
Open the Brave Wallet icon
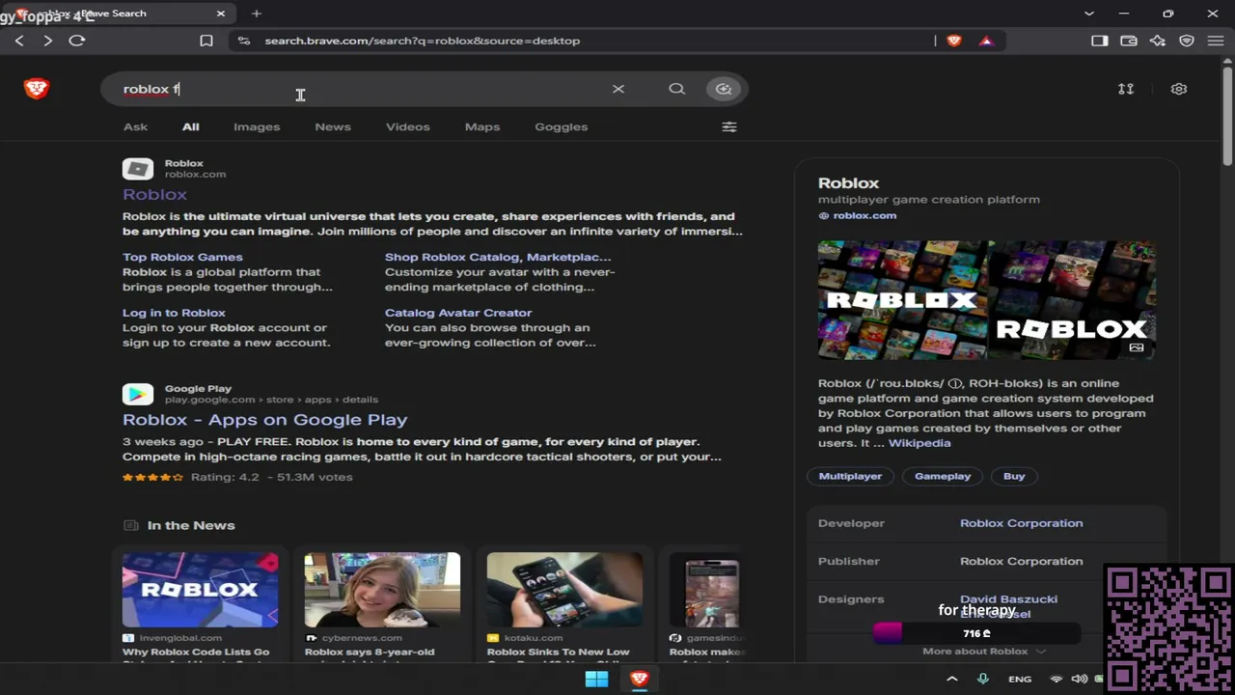tap(1128, 41)
